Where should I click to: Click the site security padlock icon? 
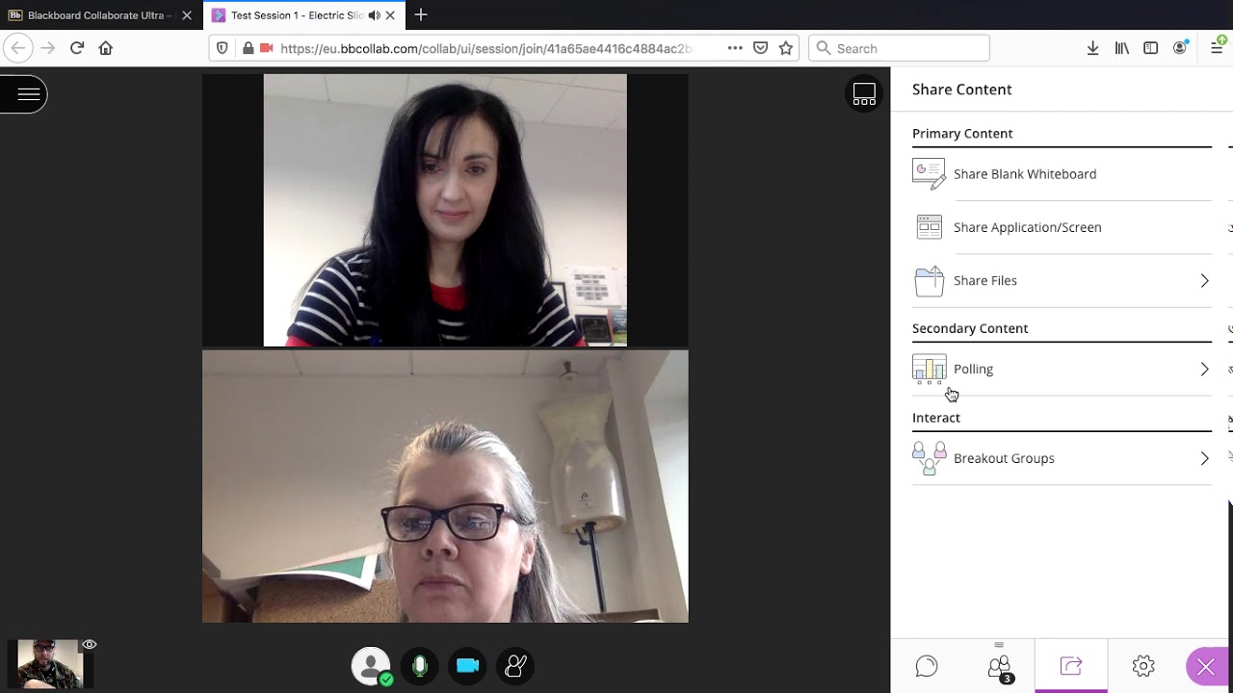(248, 48)
